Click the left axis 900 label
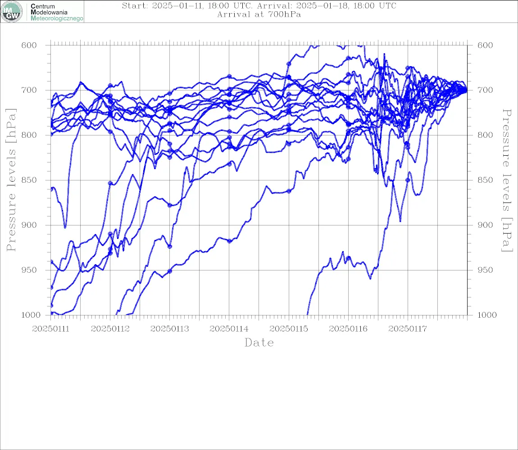The height and width of the screenshot is (450, 518). coord(29,225)
